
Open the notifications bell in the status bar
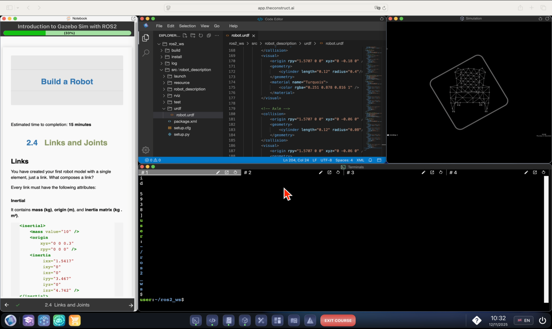(370, 160)
